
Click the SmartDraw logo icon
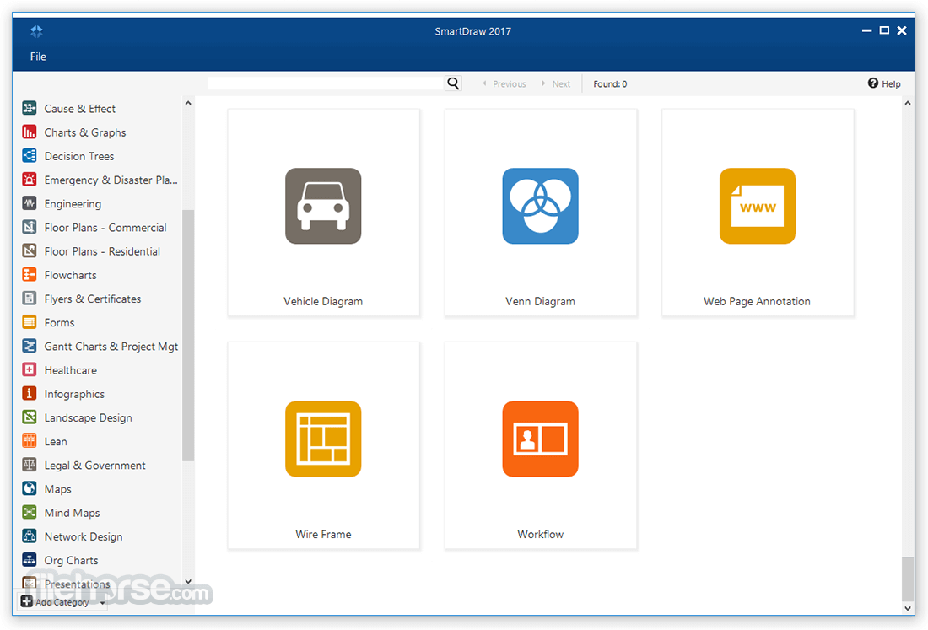pos(36,31)
